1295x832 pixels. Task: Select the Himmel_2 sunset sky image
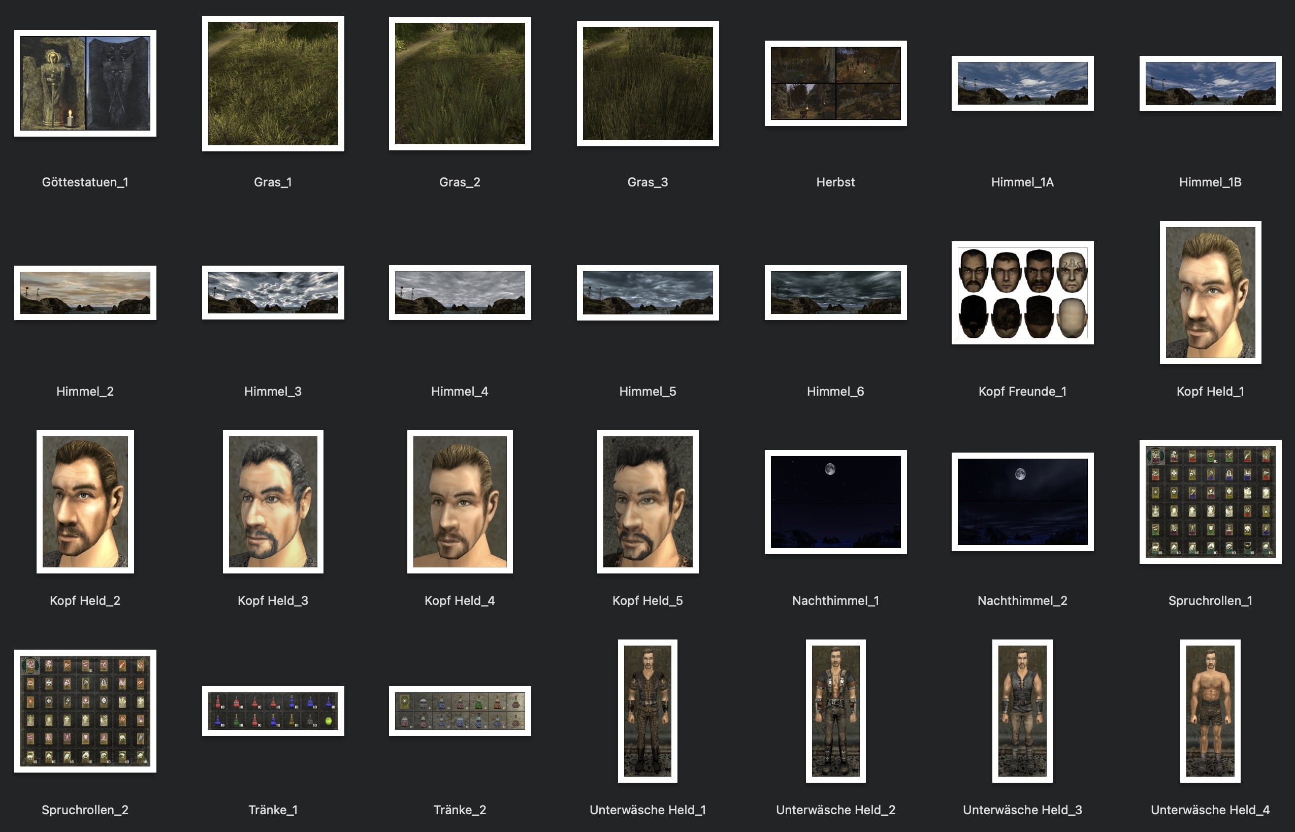85,292
